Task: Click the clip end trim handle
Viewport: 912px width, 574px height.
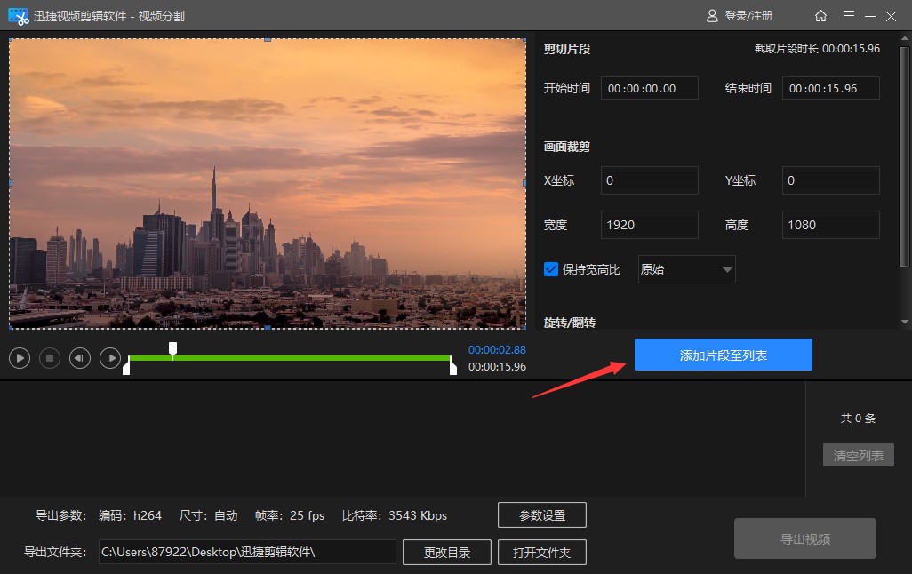Action: pyautogui.click(x=453, y=366)
